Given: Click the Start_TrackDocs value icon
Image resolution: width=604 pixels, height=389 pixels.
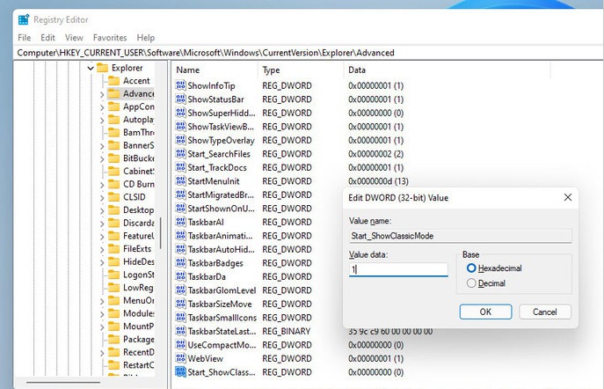Looking at the screenshot, I should click(180, 167).
